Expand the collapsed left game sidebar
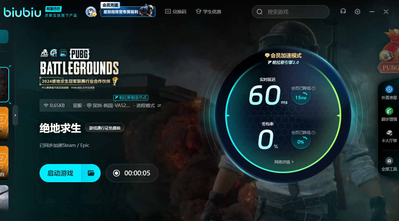The width and height of the screenshot is (399, 221). (15, 115)
